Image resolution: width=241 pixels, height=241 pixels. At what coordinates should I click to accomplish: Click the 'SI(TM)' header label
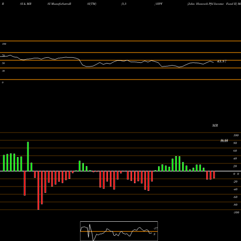click(92, 4)
